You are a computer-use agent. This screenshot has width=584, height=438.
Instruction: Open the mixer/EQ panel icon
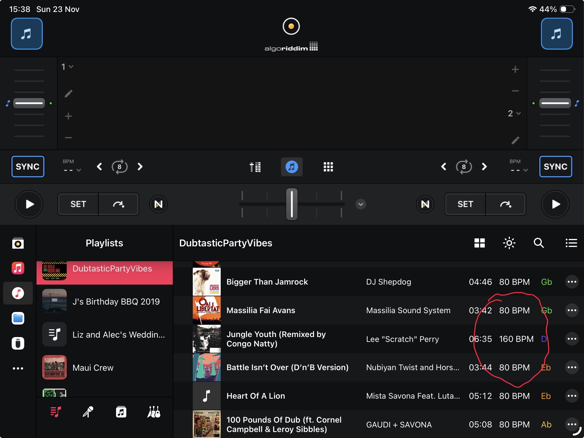(255, 167)
